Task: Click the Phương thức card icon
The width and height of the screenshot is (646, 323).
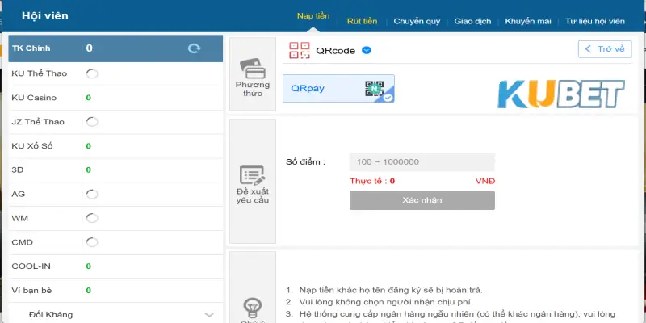Action: (x=253, y=69)
